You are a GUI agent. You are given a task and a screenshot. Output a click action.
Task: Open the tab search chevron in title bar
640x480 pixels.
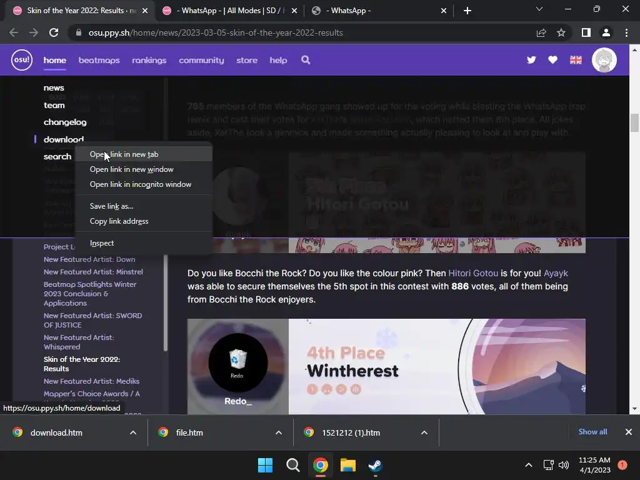coord(539,9)
